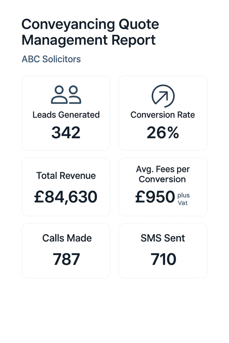This screenshot has width=229, height=343.
Task: Click the word Report in title
Action: [133, 40]
